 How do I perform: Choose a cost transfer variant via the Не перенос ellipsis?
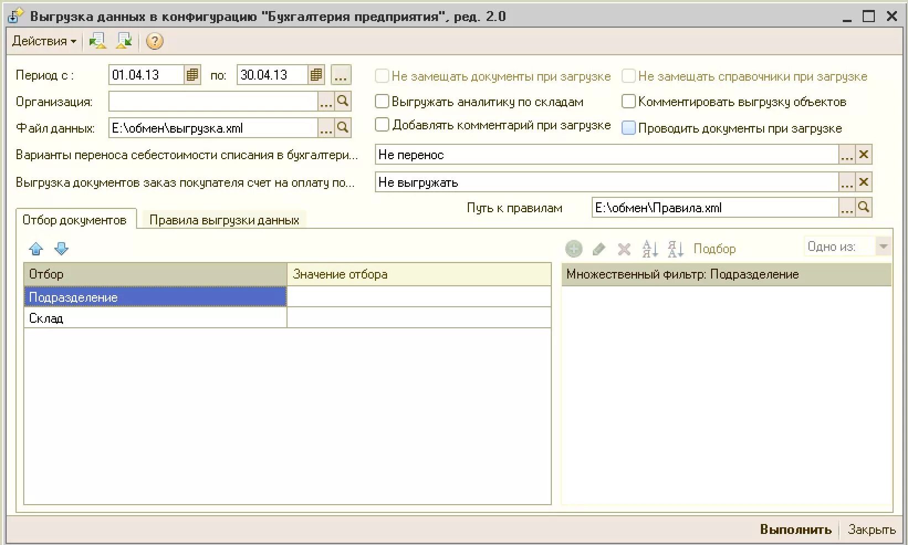847,155
